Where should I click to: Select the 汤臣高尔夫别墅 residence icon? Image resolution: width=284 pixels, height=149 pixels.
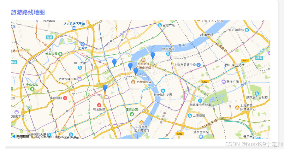coord(257,93)
